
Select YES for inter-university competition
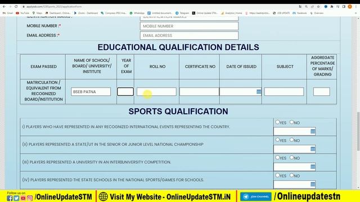coord(277,157)
